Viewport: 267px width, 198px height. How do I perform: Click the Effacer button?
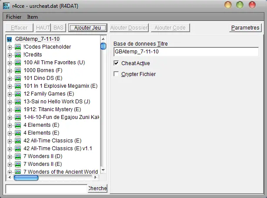[19, 28]
